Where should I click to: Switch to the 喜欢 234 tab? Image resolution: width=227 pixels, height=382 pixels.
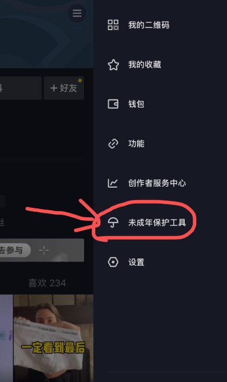click(47, 283)
